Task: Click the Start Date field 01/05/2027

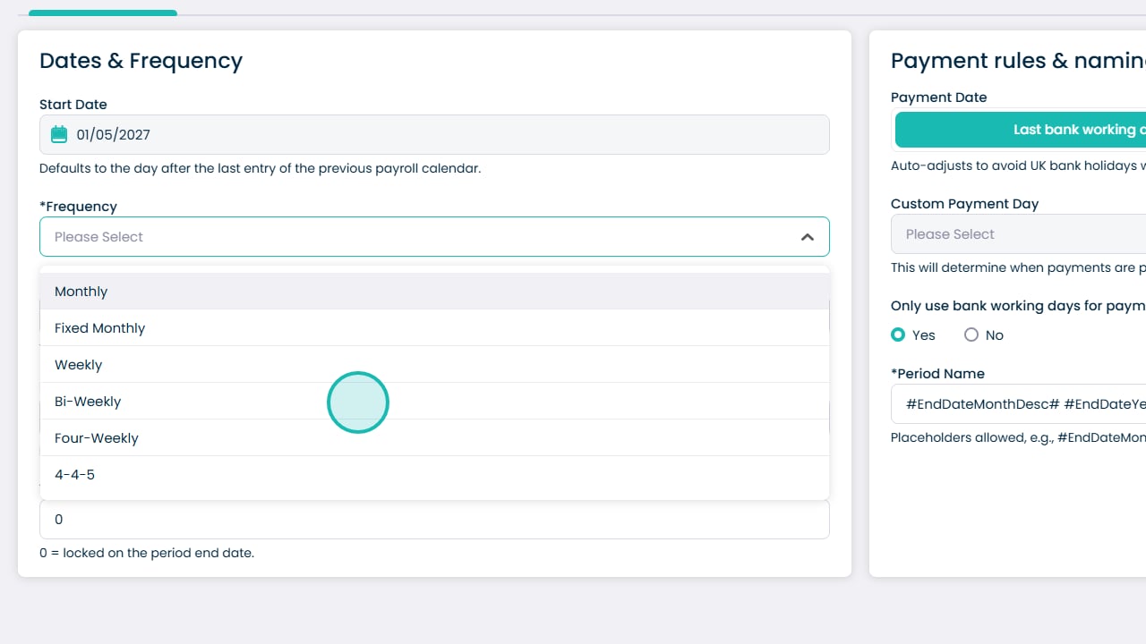Action: coord(434,135)
